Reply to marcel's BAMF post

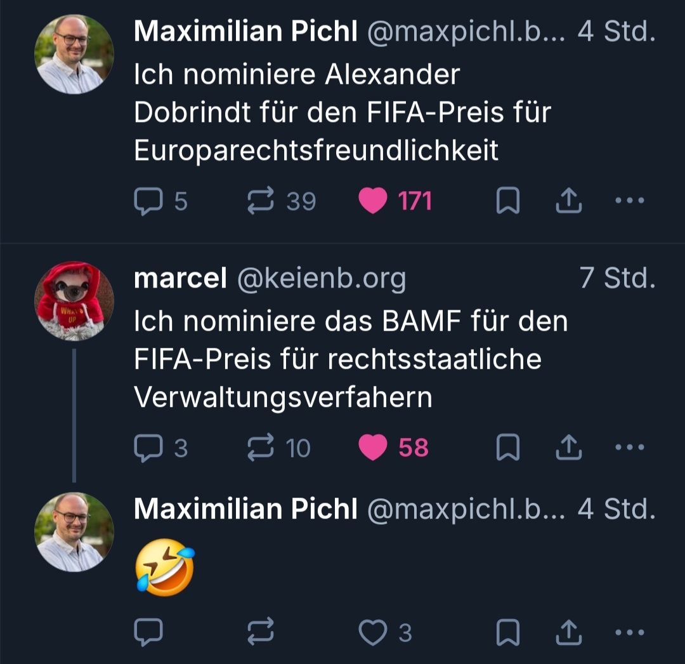[148, 448]
